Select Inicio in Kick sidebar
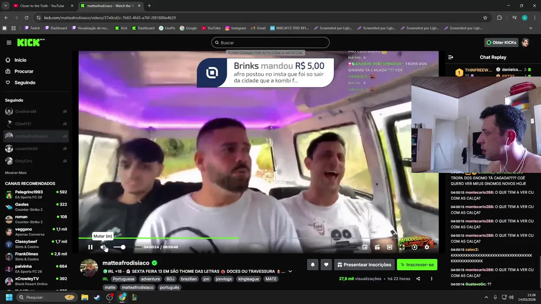Viewport: 541px width, 304px height. point(20,60)
